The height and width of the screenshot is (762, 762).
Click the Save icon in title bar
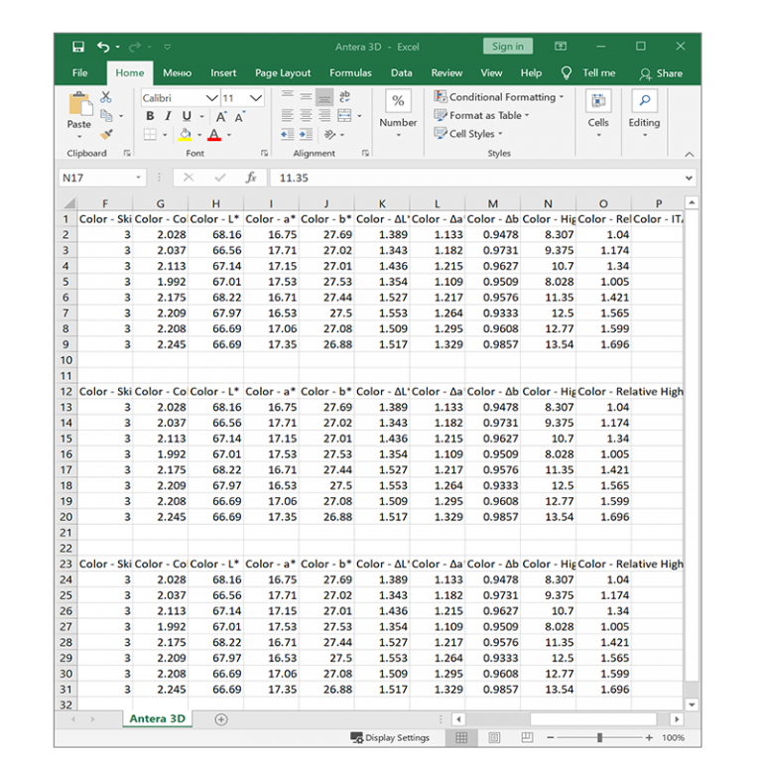click(x=78, y=47)
